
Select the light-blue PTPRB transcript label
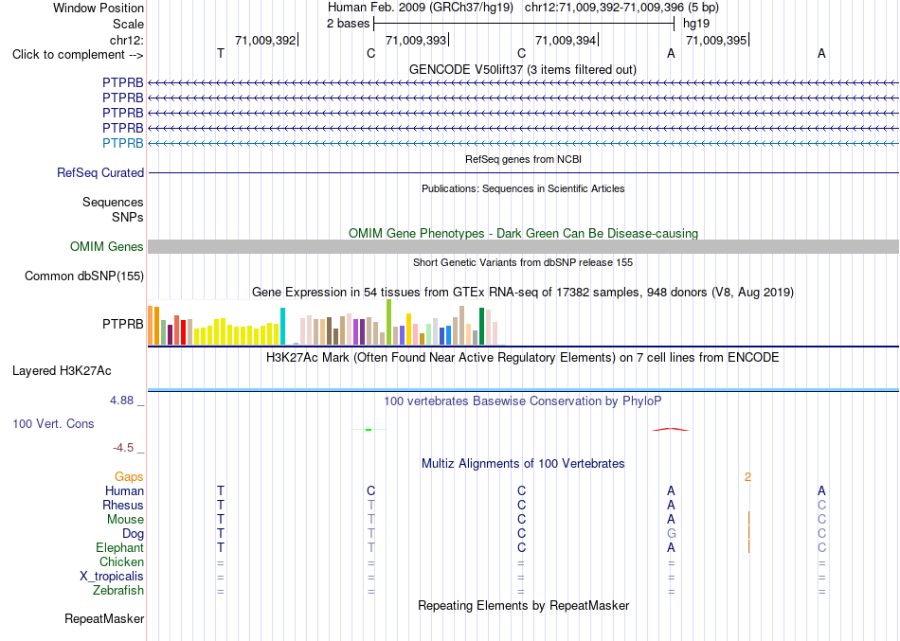pos(123,143)
